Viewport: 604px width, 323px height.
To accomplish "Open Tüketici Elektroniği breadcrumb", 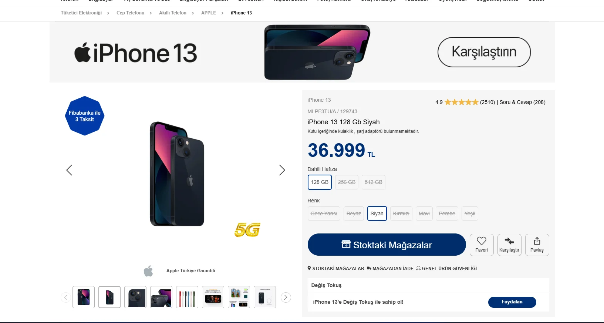I will pyautogui.click(x=81, y=13).
